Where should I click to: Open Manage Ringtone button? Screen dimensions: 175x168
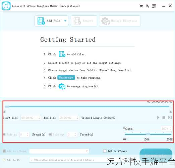click(120, 21)
